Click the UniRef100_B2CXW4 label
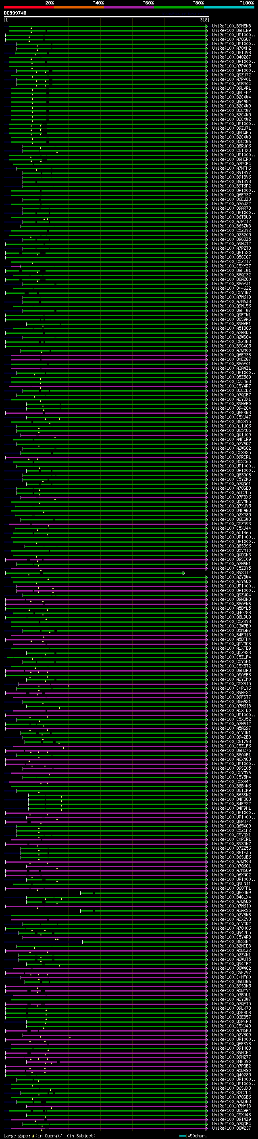The width and height of the screenshot is (258, 1139). (231, 97)
